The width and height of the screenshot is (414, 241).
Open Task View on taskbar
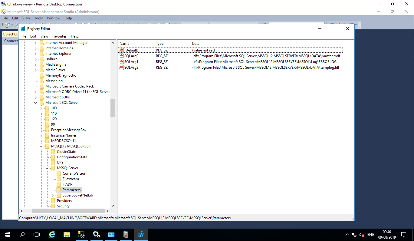point(37,234)
